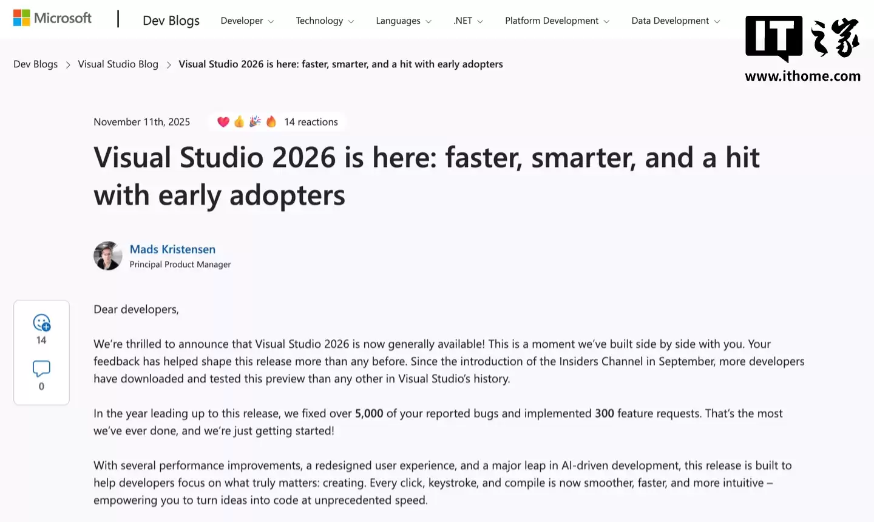Click the Mads Kristensen author link
Viewport: 874px width, 522px height.
(x=172, y=249)
